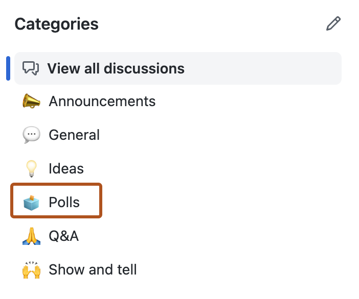The image size is (359, 299).
Task: Click the light bulb emoji next to Ideas
Action: point(31,168)
